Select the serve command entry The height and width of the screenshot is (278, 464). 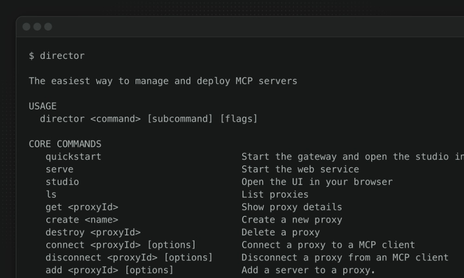tap(59, 169)
